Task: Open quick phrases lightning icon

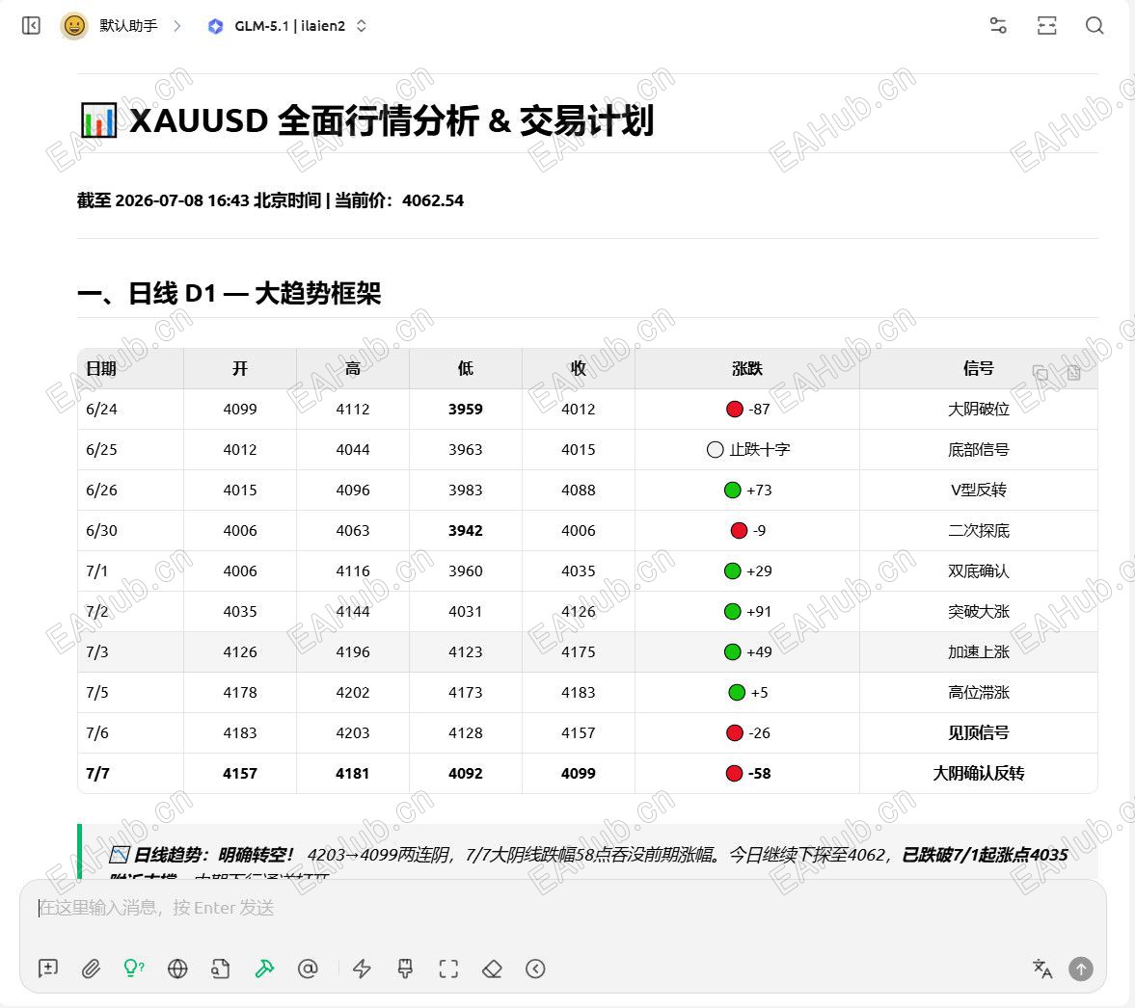Action: [362, 968]
